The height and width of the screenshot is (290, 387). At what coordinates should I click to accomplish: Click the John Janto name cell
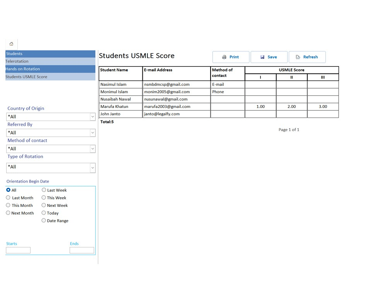pyautogui.click(x=121, y=114)
